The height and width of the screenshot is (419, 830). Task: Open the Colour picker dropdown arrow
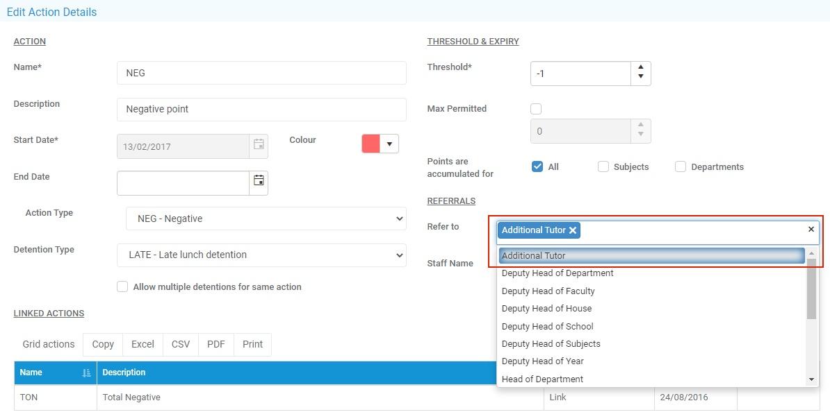(389, 144)
